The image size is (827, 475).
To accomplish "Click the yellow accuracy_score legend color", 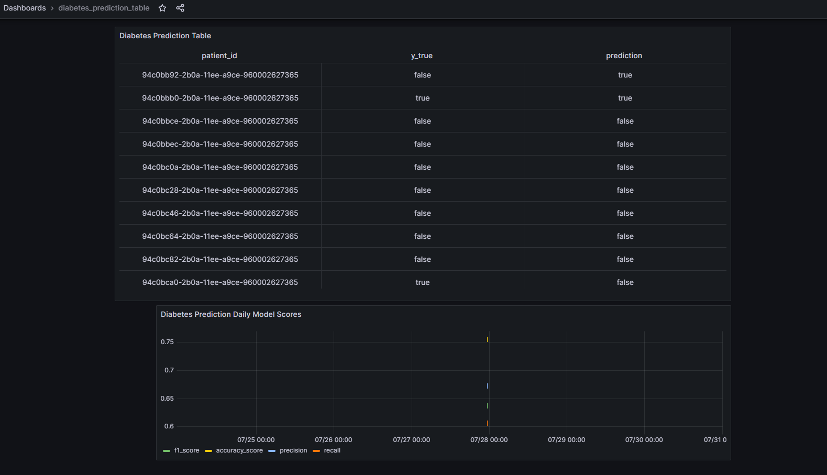I will click(x=208, y=451).
